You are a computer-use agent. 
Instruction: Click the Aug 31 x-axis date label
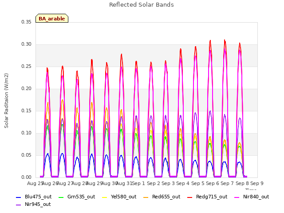[124, 183]
